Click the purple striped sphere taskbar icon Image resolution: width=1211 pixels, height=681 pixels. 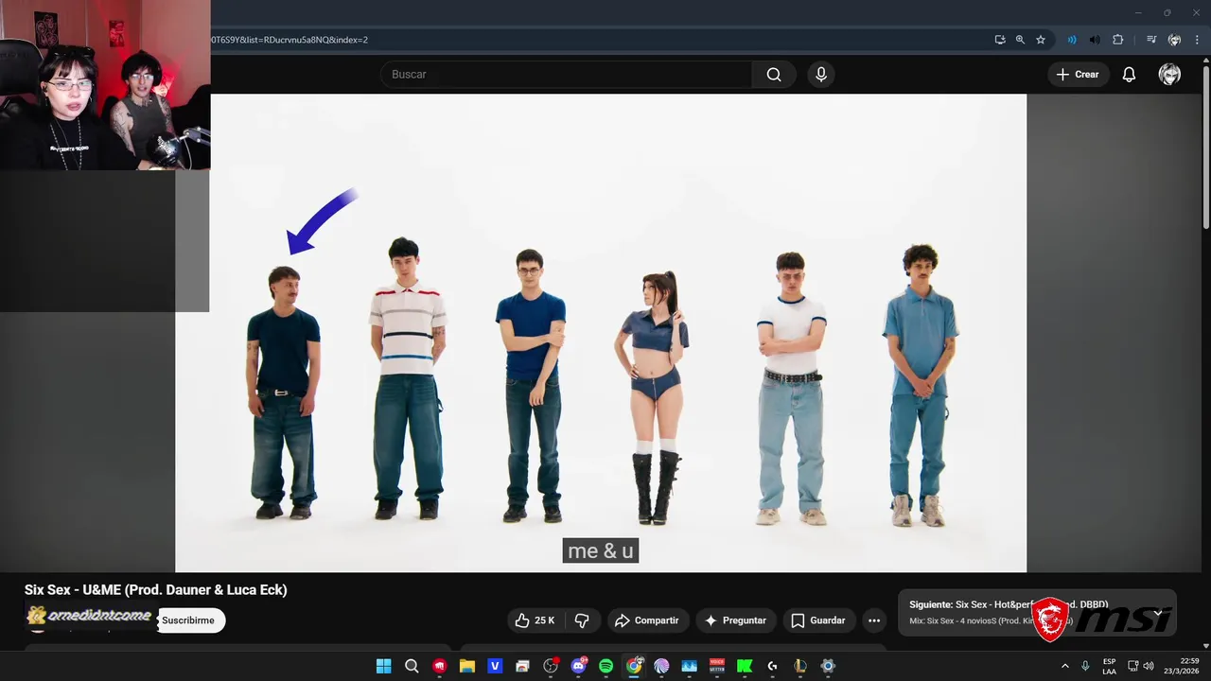point(661,666)
